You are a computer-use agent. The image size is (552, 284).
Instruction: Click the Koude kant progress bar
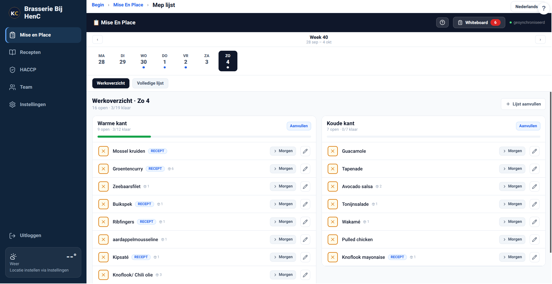[x=434, y=136]
